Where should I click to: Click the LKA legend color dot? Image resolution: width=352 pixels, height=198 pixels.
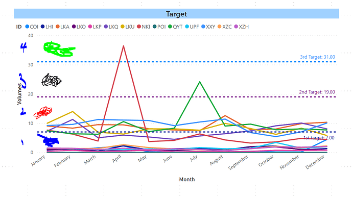(x=58, y=27)
